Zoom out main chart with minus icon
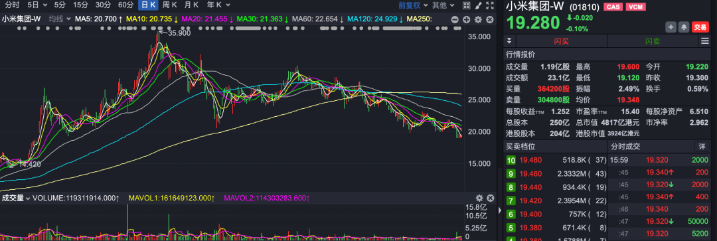 [455, 20]
